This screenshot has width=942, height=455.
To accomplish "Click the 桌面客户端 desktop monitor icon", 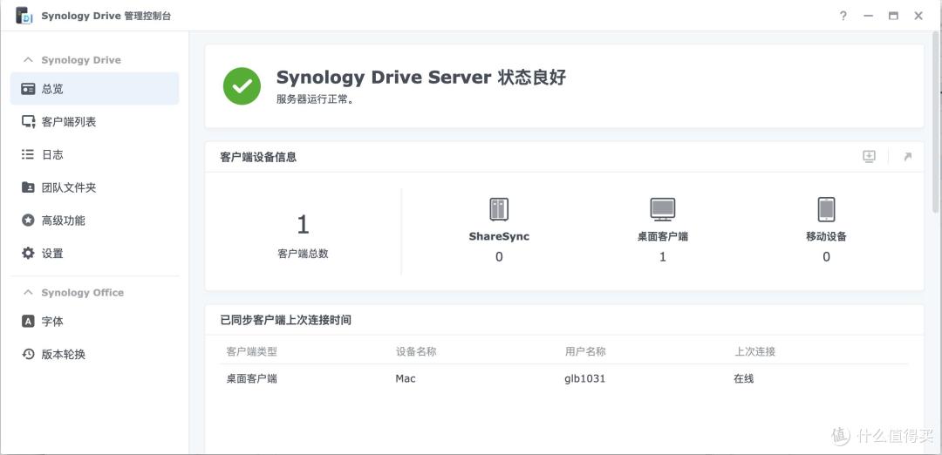I will (663, 209).
